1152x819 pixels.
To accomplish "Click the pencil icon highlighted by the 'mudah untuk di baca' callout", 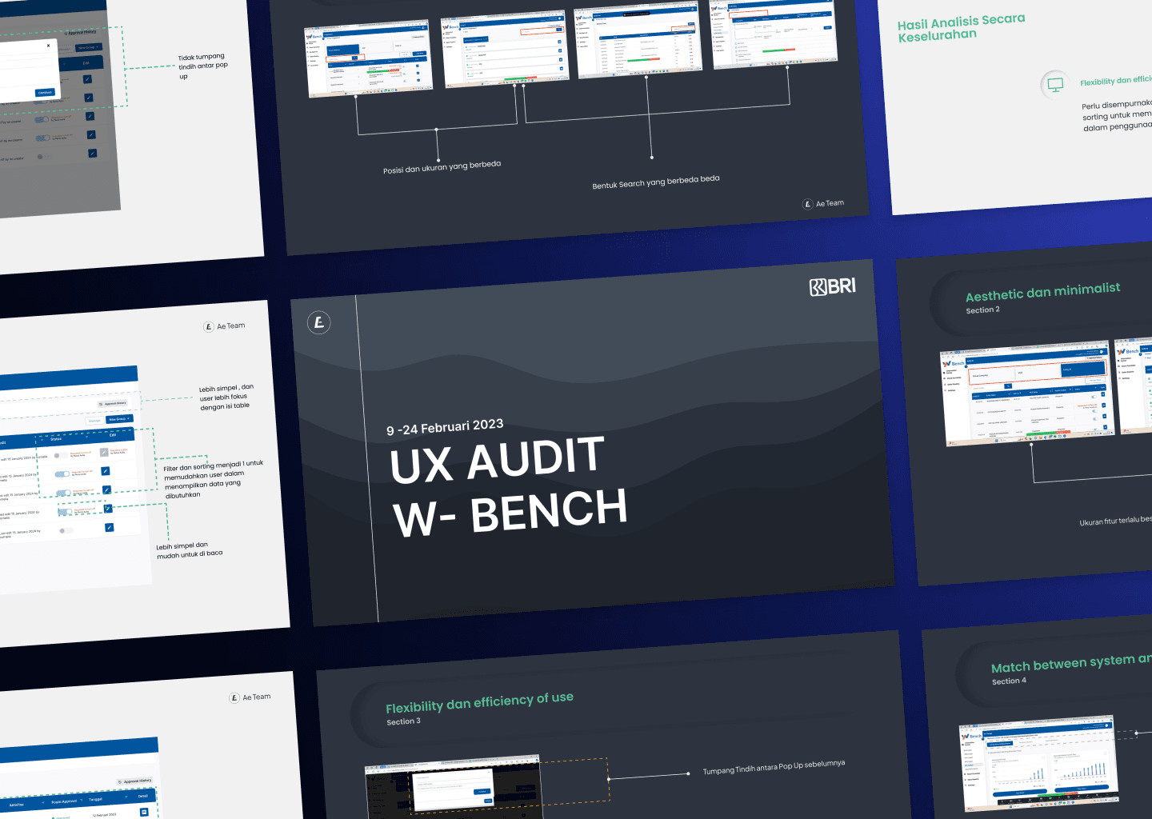I will click(x=108, y=509).
